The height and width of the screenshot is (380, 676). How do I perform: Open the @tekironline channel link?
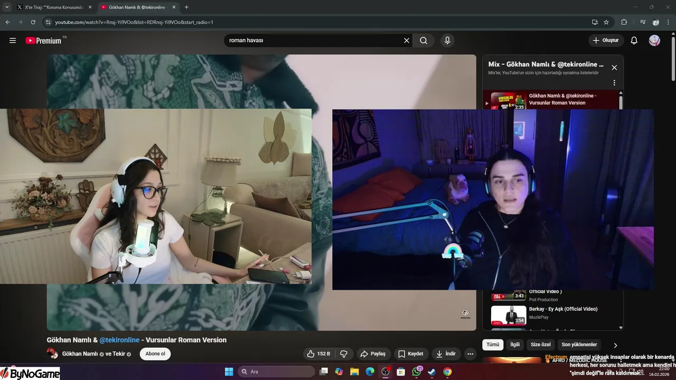(119, 340)
